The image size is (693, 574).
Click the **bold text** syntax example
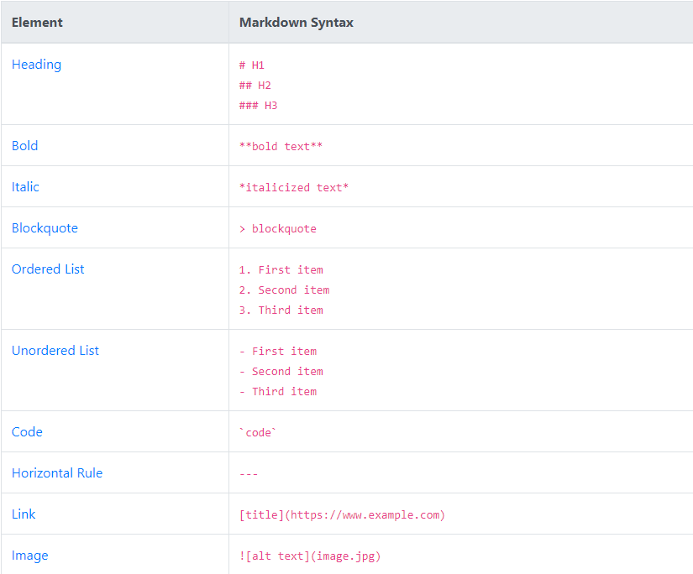tap(281, 147)
